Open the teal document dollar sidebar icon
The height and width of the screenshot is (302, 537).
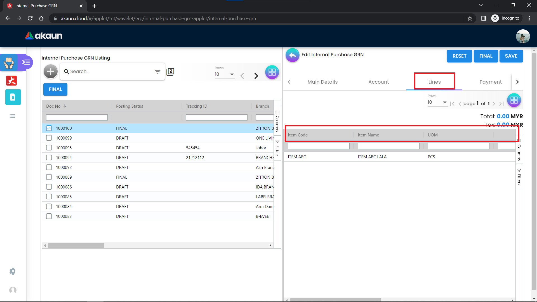13,97
